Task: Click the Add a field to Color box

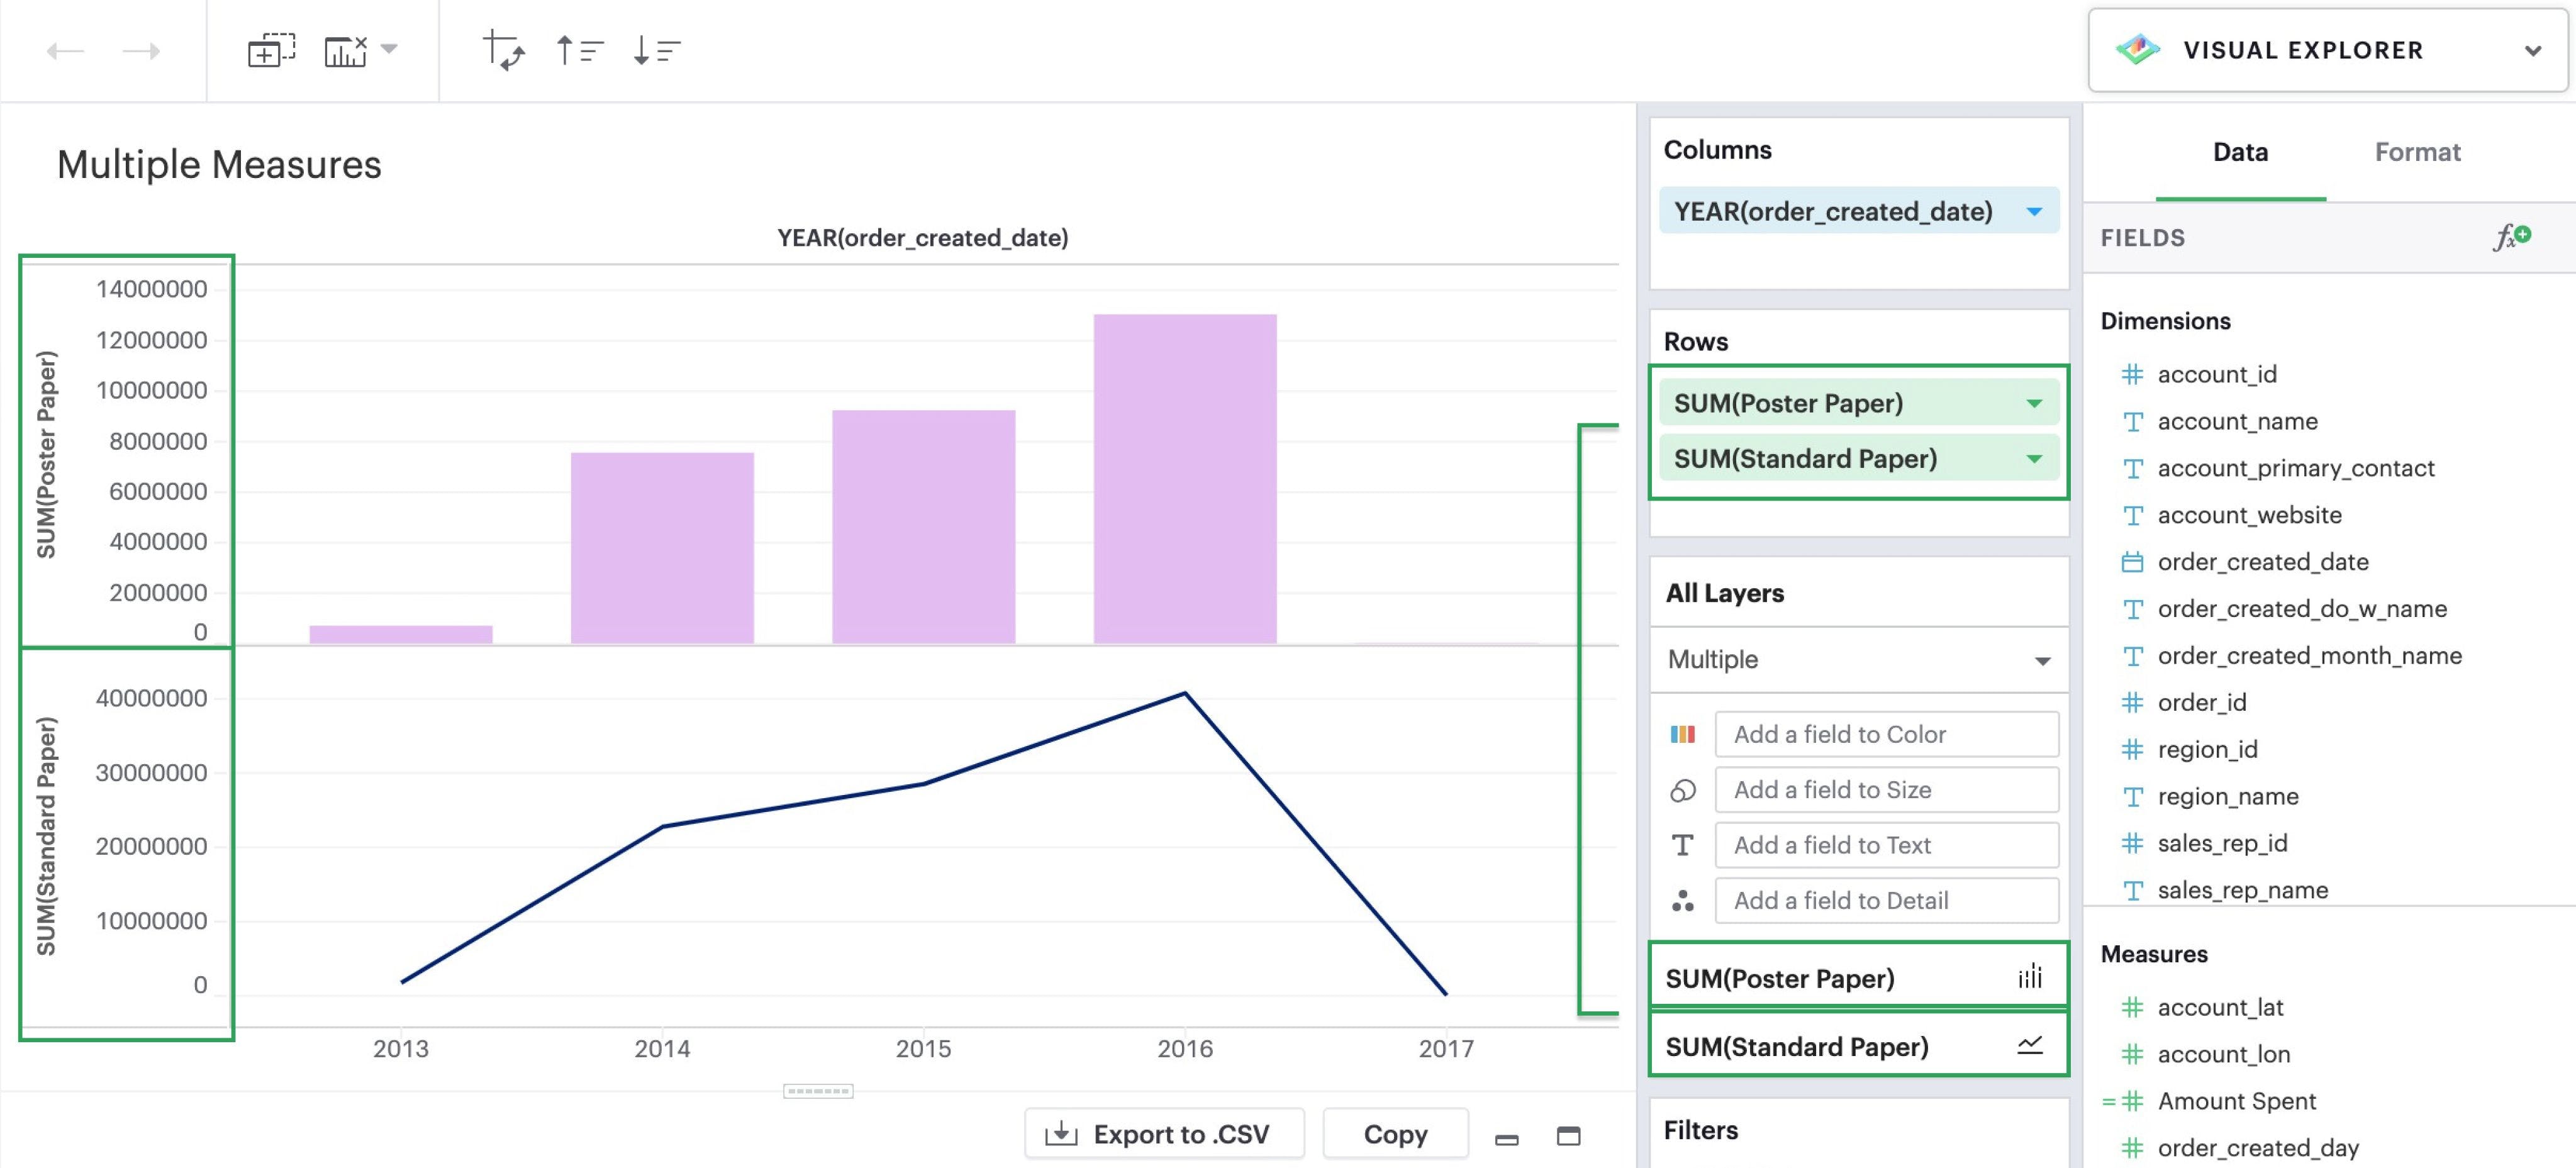Action: tap(1886, 734)
